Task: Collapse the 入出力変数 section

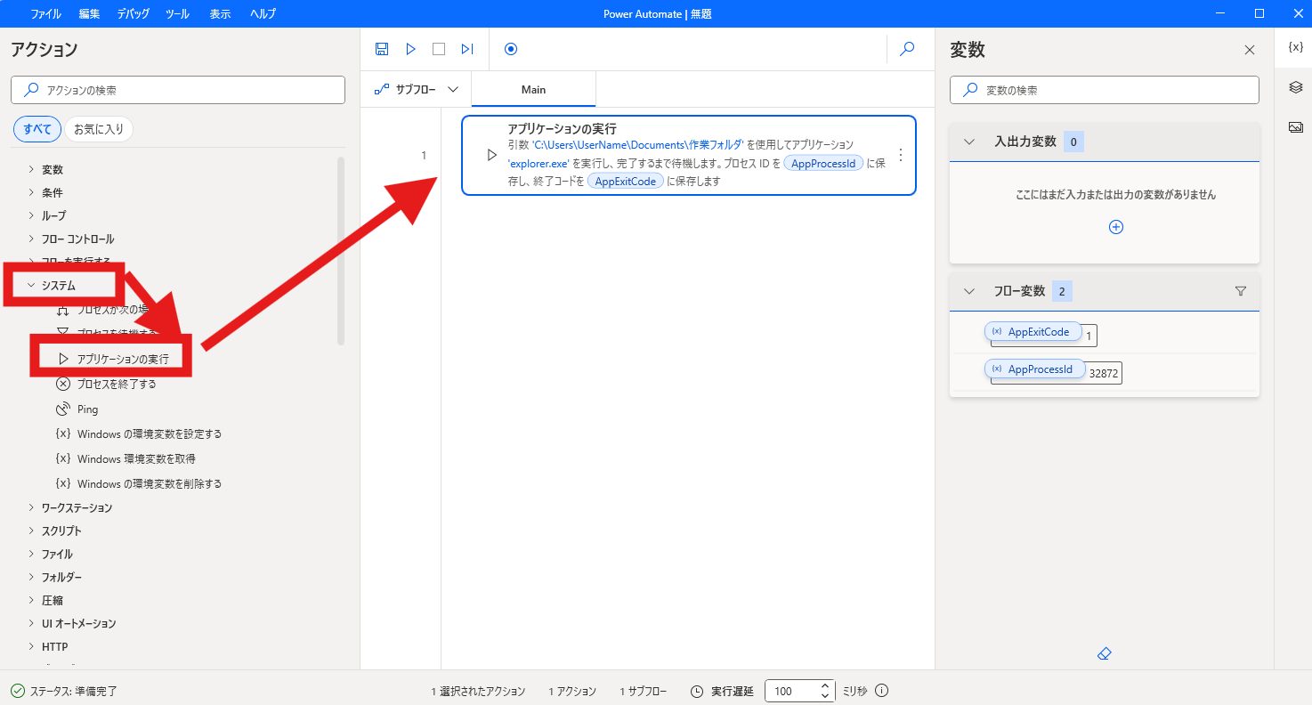Action: (969, 142)
